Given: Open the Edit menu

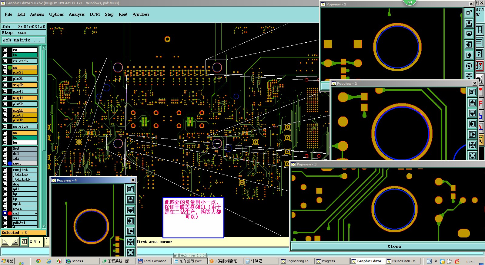Looking at the screenshot, I should click(21, 14).
